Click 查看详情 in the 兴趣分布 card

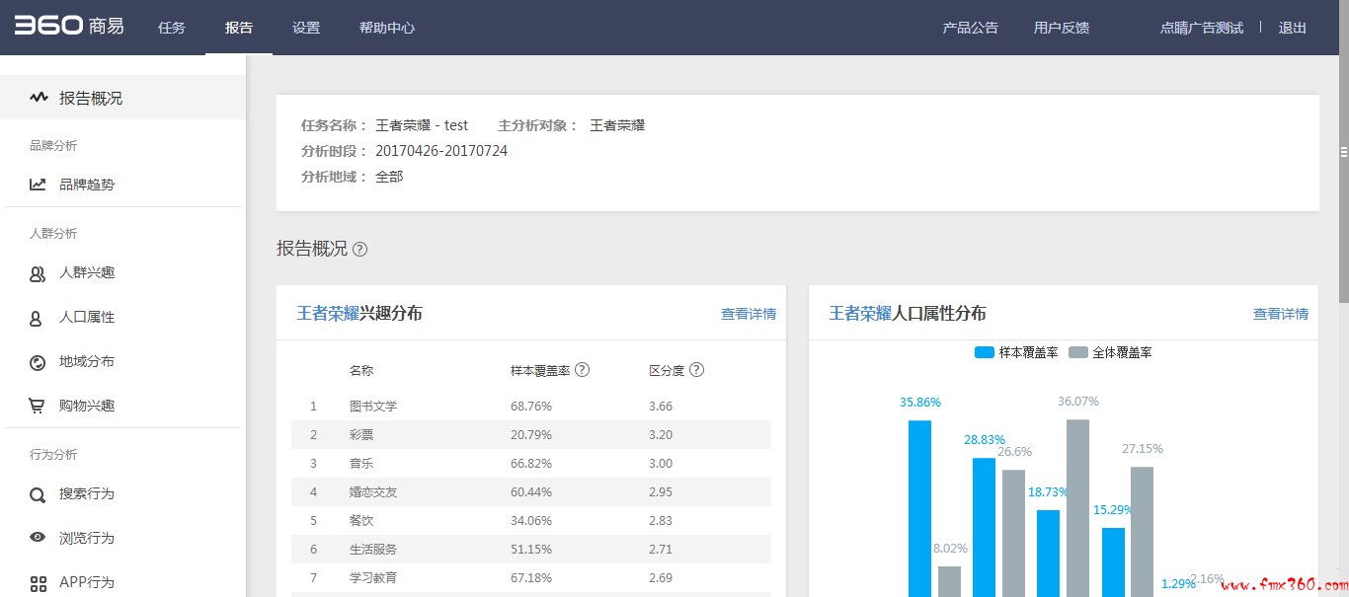(749, 314)
